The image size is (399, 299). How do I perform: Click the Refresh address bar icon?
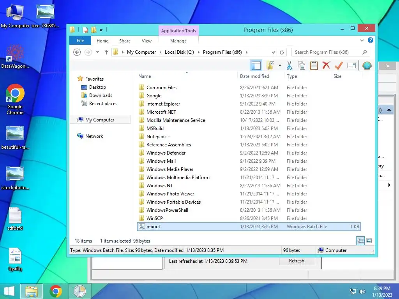point(282,52)
